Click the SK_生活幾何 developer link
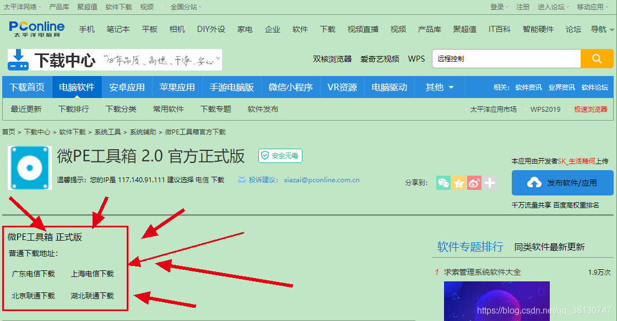This screenshot has height=321, width=617. [576, 161]
